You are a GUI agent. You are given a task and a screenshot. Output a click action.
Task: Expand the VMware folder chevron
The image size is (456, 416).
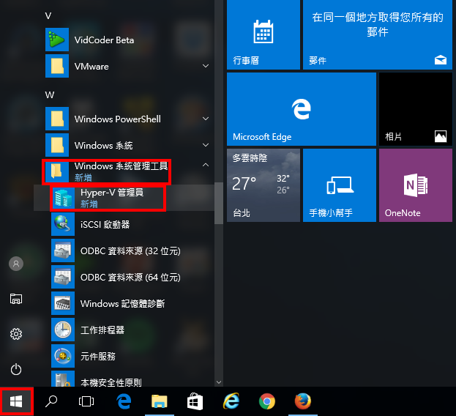coord(206,66)
